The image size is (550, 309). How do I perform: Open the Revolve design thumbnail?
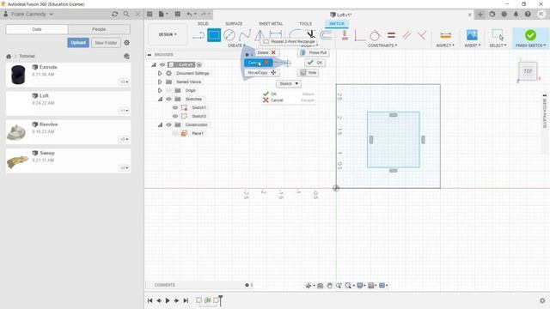16,131
